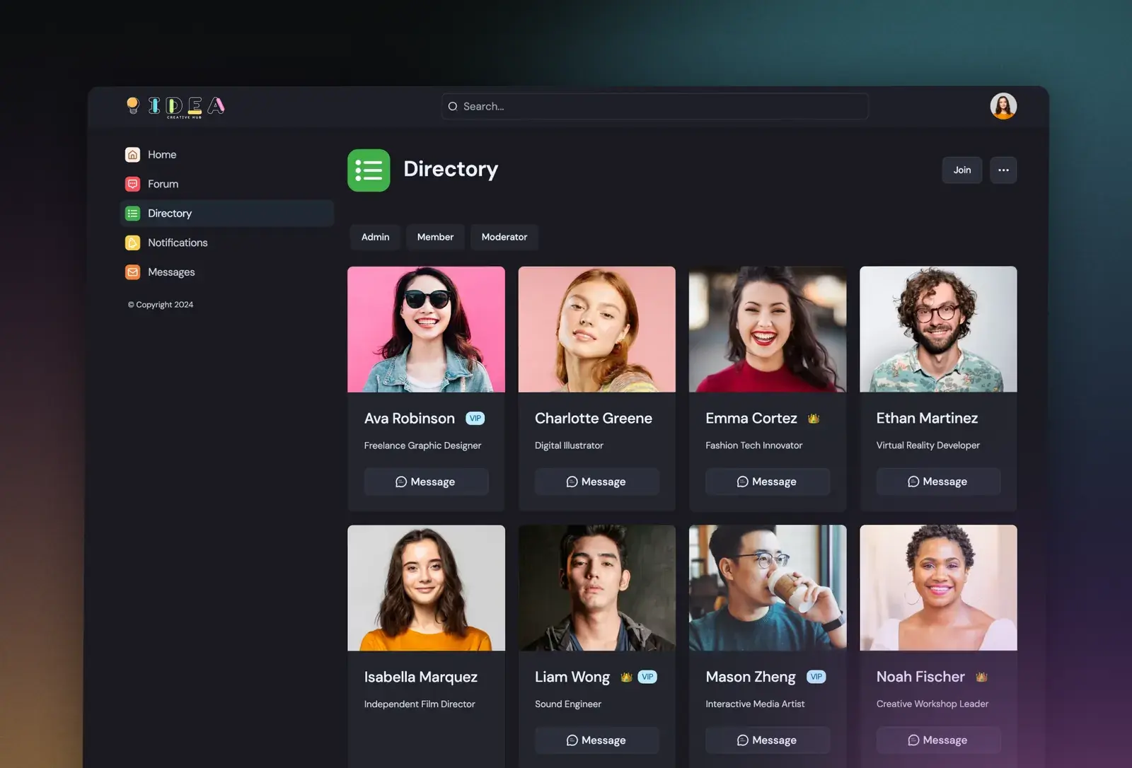Click the red Forum sidebar icon

132,184
